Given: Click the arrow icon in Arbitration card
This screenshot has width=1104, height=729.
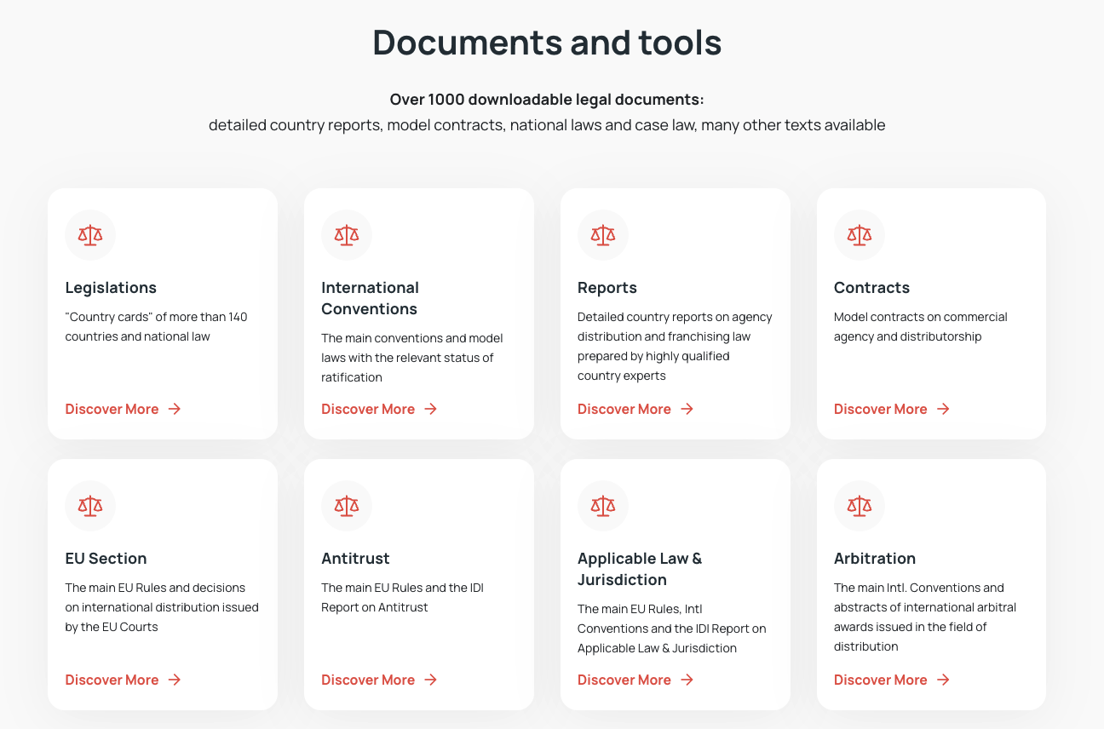Looking at the screenshot, I should tap(943, 680).
